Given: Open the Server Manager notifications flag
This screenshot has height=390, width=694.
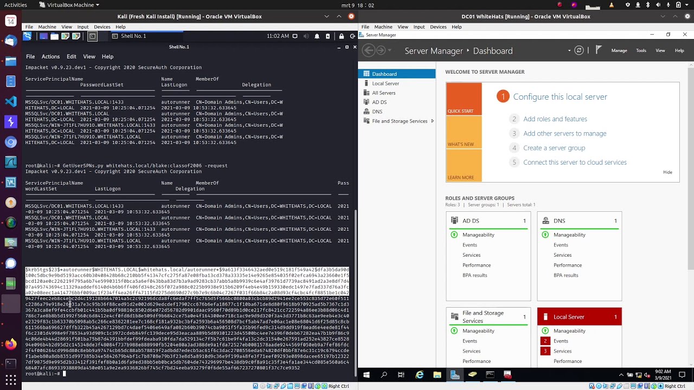Looking at the screenshot, I should click(599, 50).
